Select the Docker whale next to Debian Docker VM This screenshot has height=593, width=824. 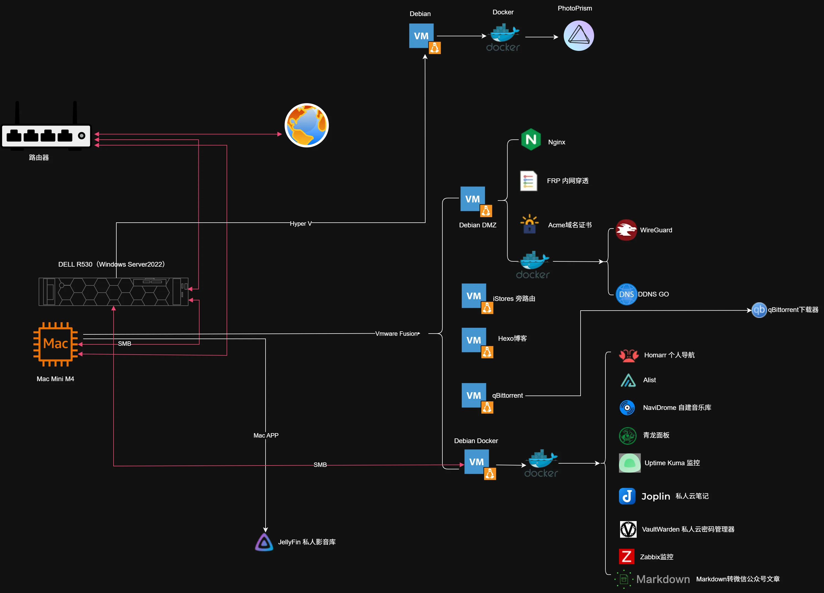[541, 463]
